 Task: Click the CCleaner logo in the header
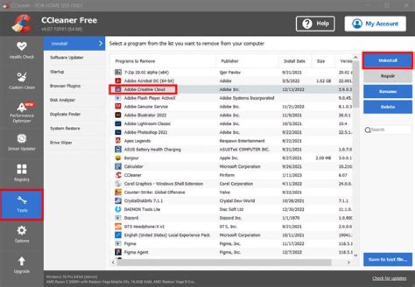(22, 23)
